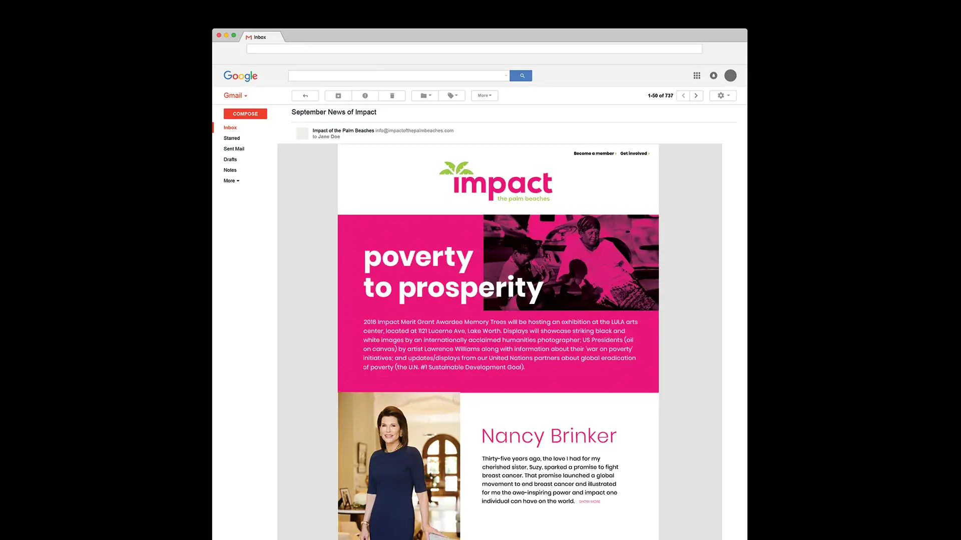Click the Nancy Brinker heading
The image size is (961, 540).
pyautogui.click(x=549, y=436)
